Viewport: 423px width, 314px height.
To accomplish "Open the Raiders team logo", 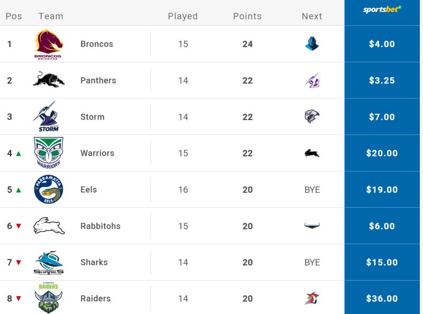I will 49,298.
